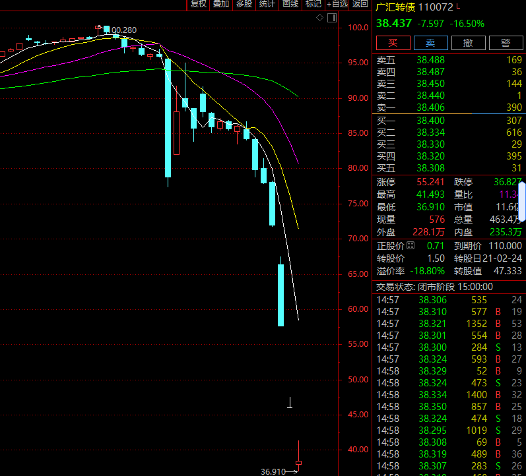Select the 卖二 price 38.440
This screenshot has height=476, width=526.
pos(431,96)
